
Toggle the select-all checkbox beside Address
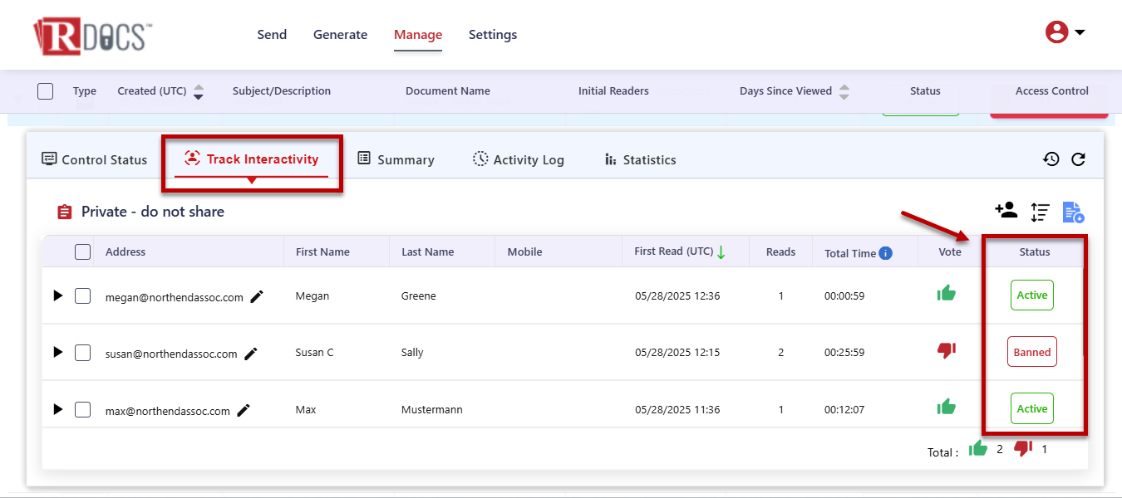83,251
